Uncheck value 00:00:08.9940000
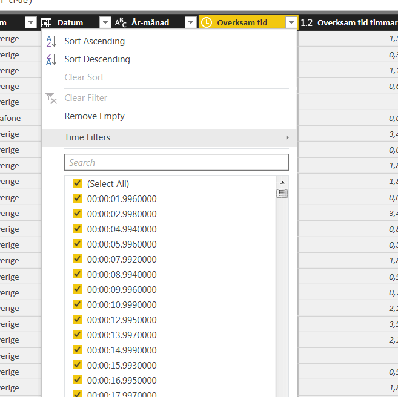Screen dimensions: 398x397 [77, 274]
